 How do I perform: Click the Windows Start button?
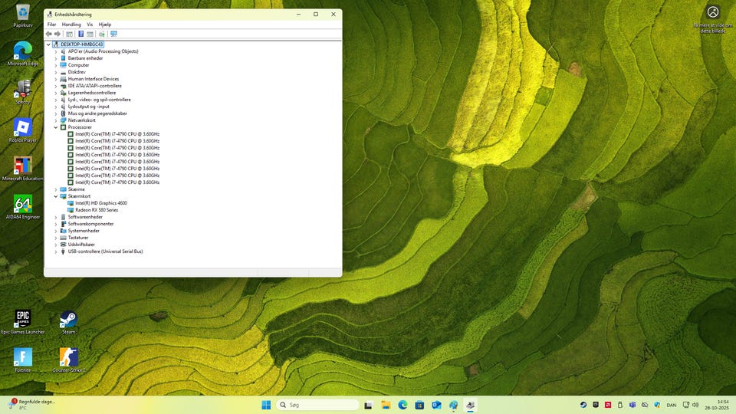[266, 405]
